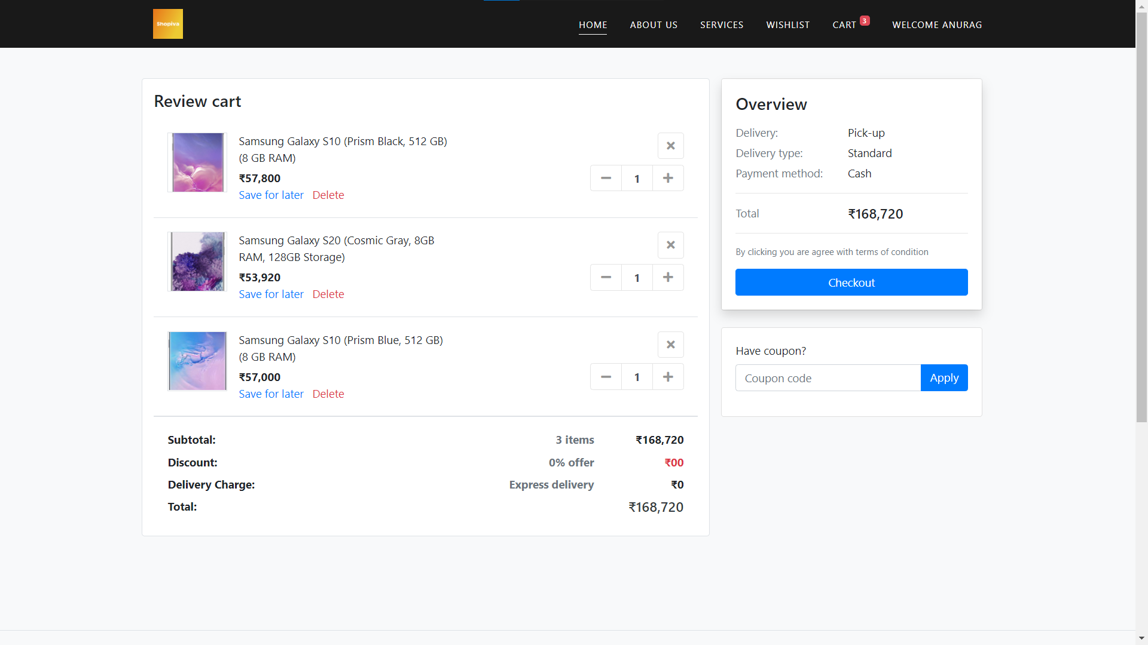Go to the Wishlist page
This screenshot has height=645, width=1148.
787,24
